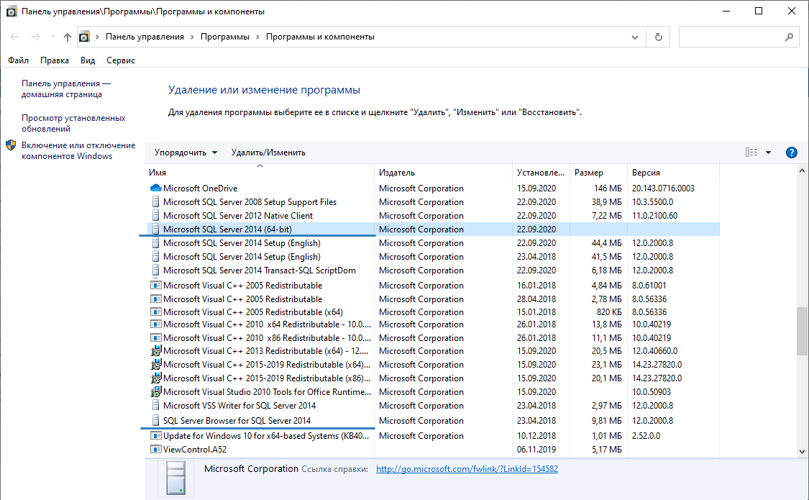Click the search magnifier icon
The width and height of the screenshot is (809, 500).
pos(789,37)
